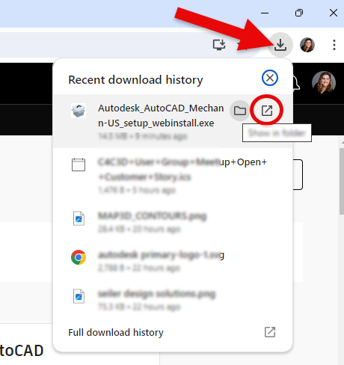Click the notification bell behind the popup

296,83
